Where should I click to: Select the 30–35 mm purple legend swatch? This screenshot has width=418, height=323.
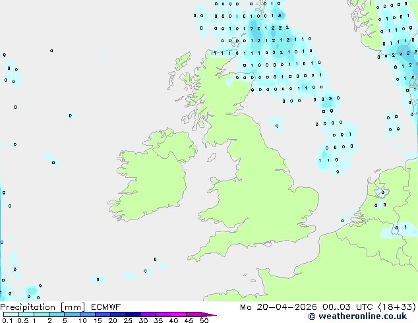click(x=148, y=314)
